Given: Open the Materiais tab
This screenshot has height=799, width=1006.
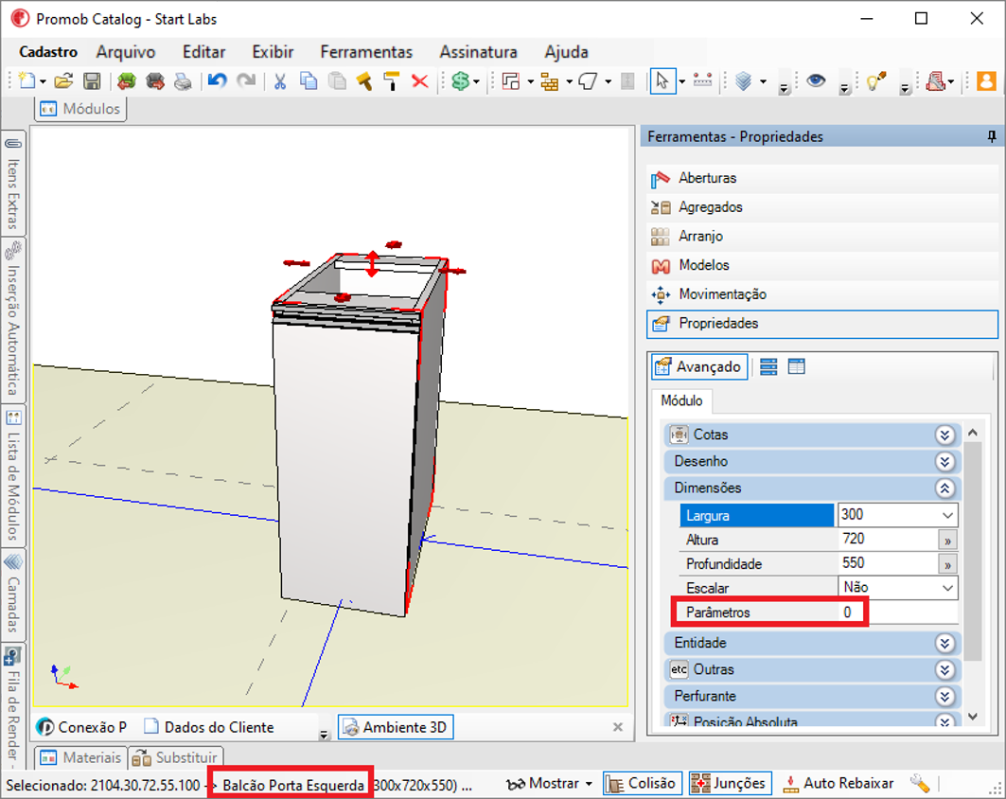Looking at the screenshot, I should 80,758.
